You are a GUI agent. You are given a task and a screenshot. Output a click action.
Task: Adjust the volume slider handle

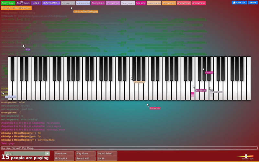(246, 156)
